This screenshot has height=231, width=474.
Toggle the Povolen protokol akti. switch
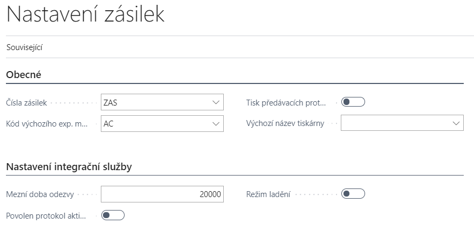click(113, 215)
